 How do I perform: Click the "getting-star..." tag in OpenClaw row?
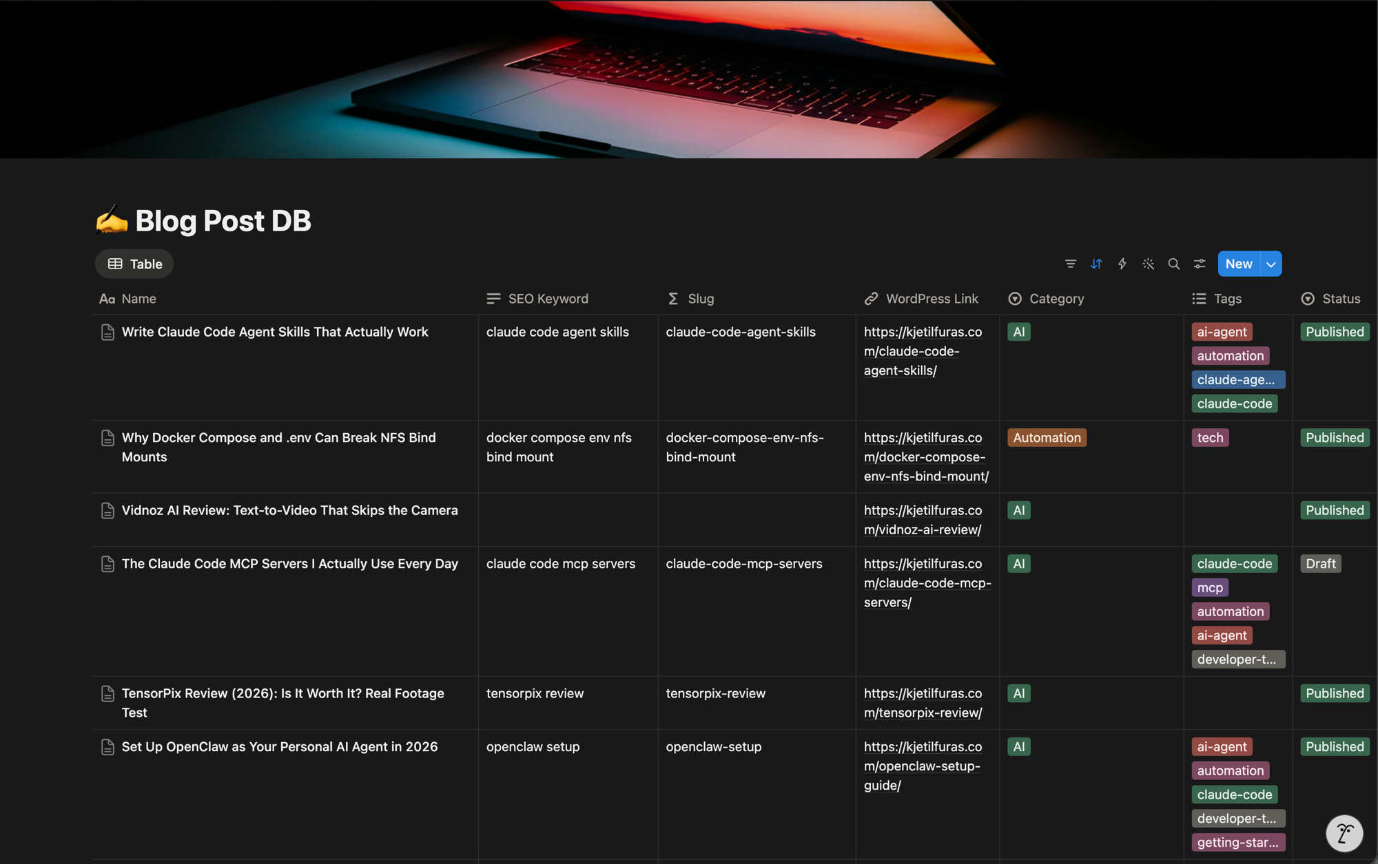(x=1238, y=843)
